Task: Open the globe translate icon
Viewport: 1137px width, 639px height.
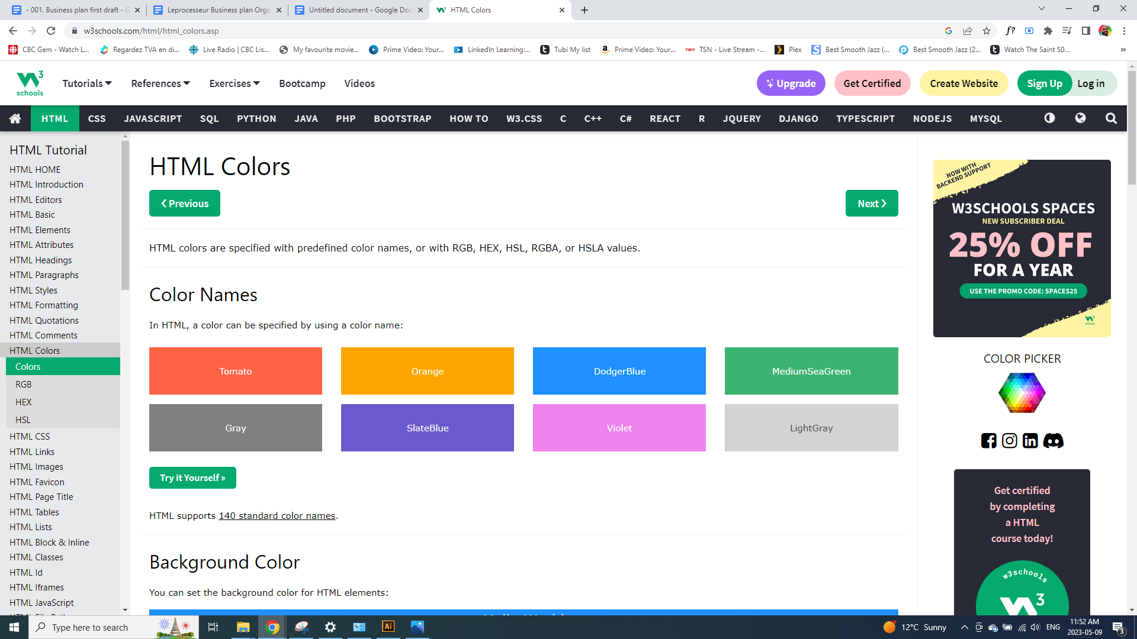Action: pos(1080,118)
